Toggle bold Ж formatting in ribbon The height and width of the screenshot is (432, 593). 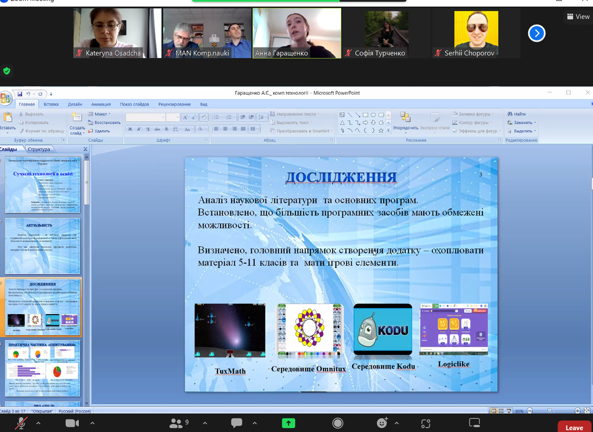pos(130,129)
